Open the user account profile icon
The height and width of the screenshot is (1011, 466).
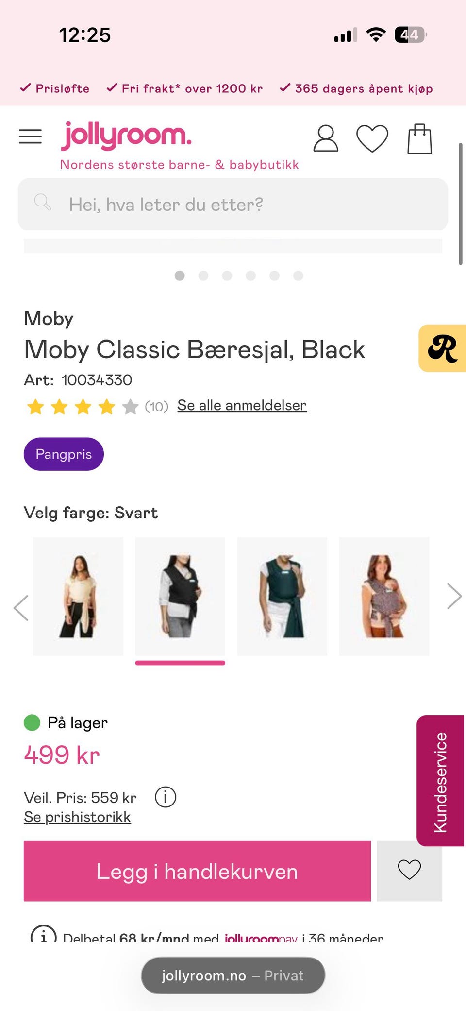325,138
